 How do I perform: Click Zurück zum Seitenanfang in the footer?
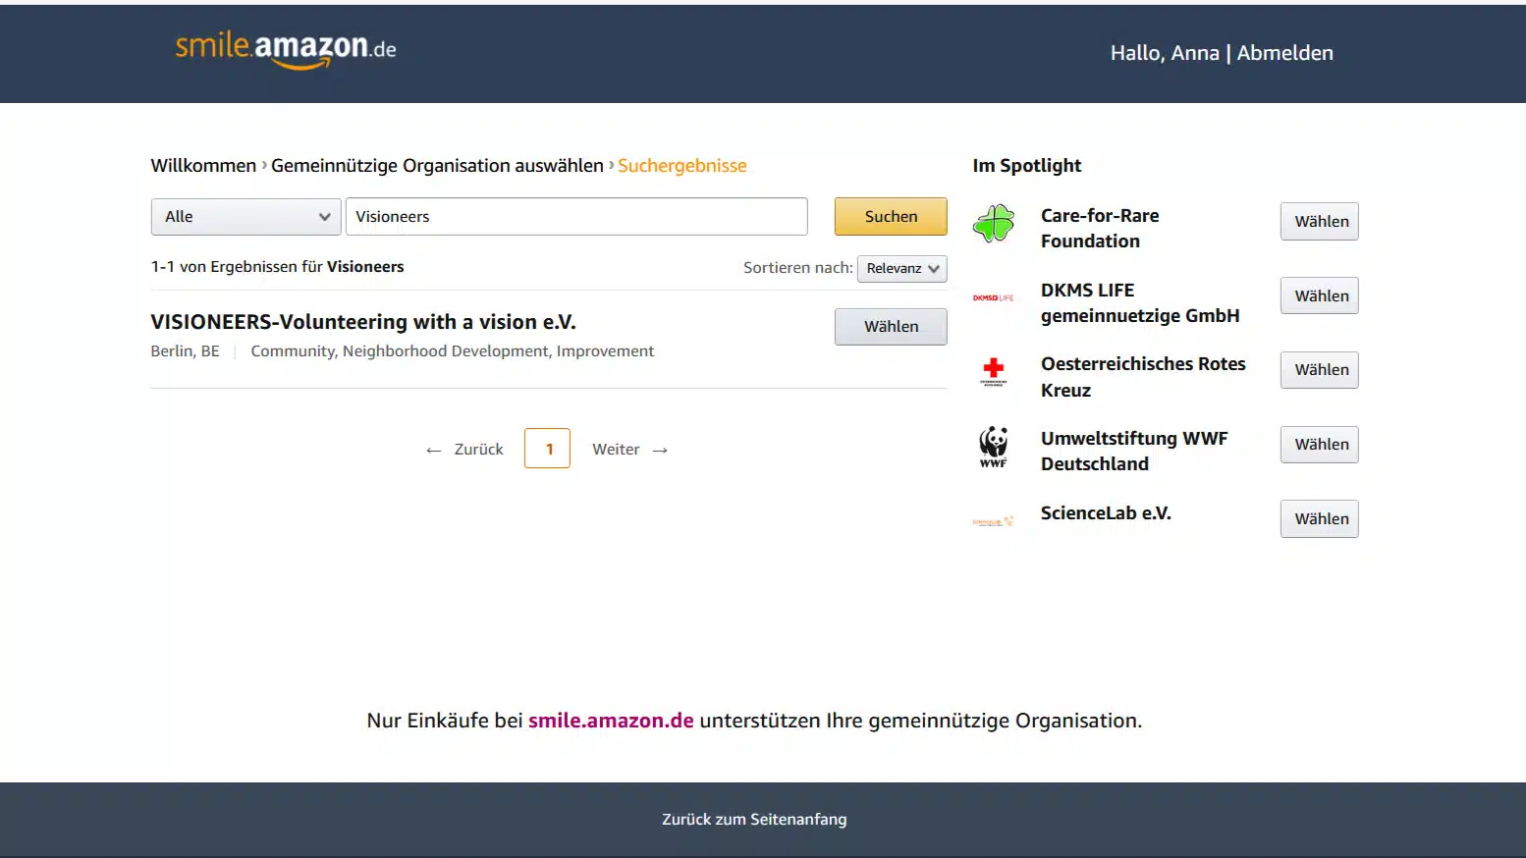754,820
